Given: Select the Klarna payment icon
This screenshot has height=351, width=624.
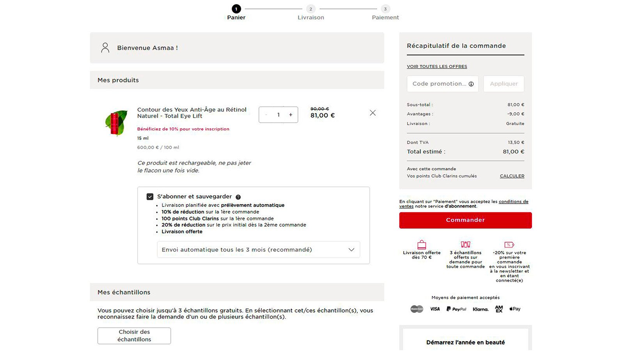Looking at the screenshot, I should (x=480, y=309).
